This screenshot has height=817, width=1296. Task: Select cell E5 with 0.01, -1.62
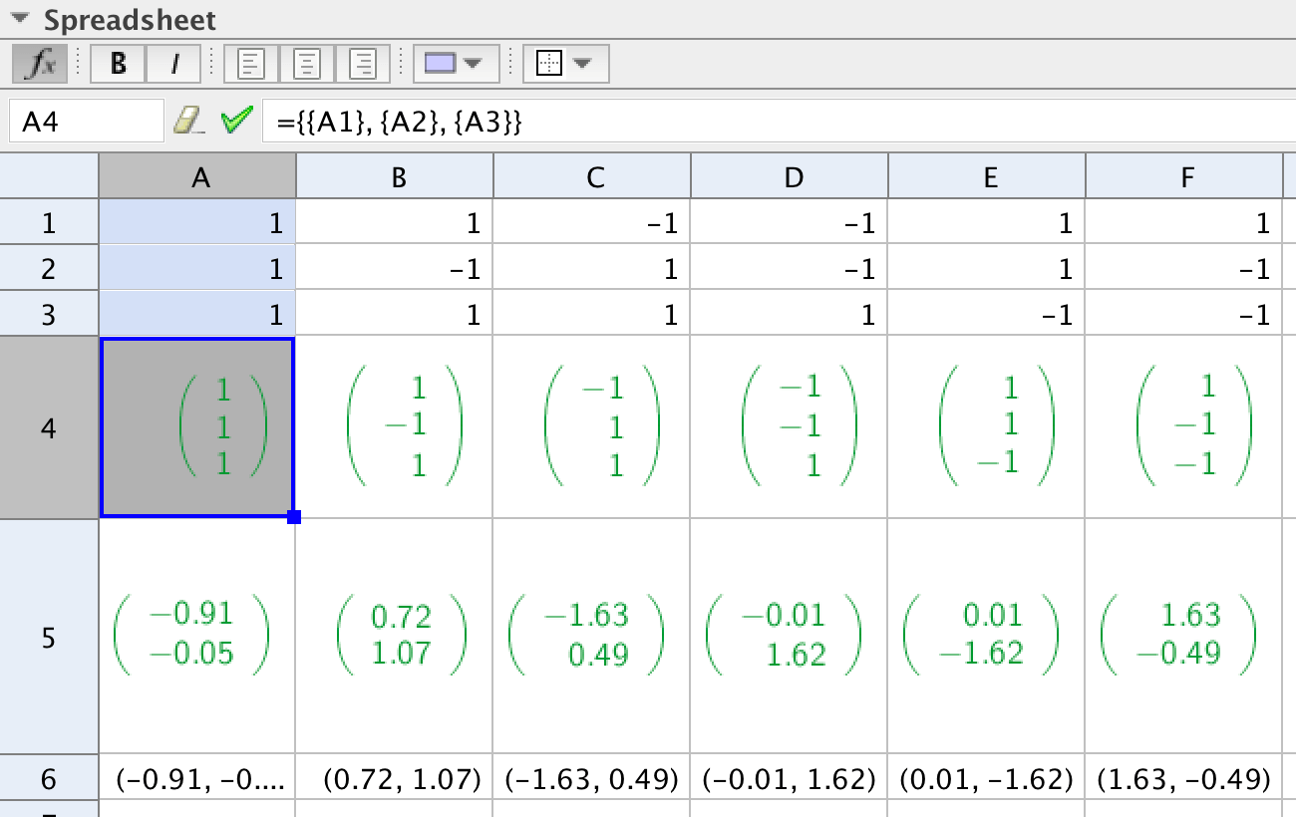(987, 637)
